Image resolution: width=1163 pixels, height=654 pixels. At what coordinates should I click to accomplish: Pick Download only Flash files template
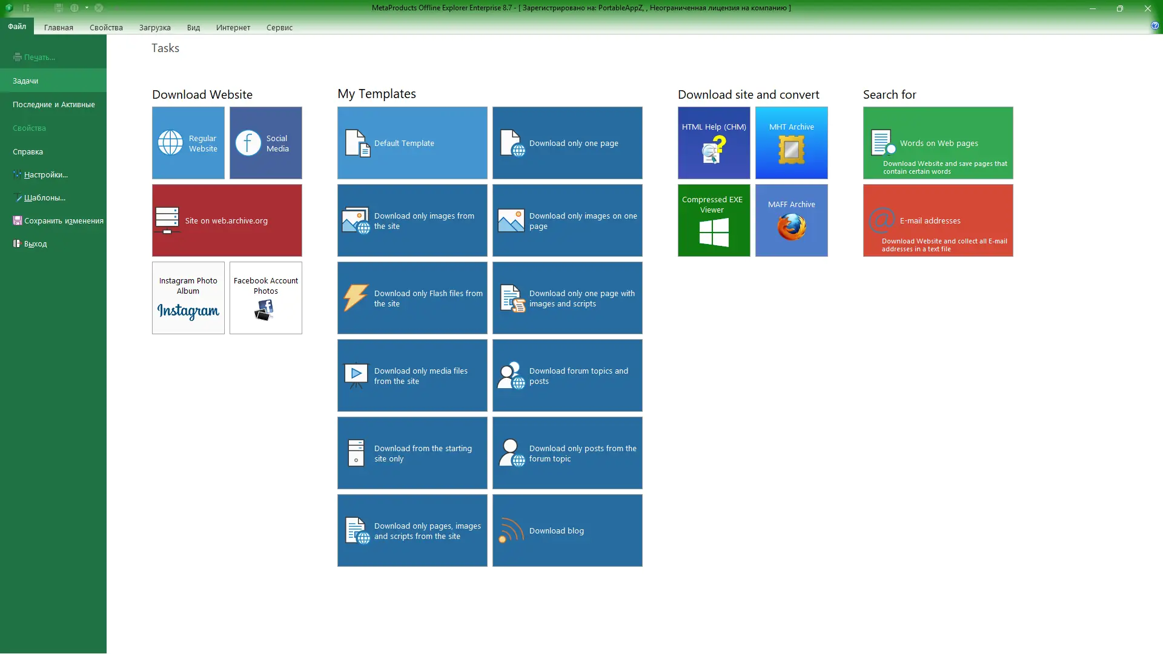pos(412,298)
